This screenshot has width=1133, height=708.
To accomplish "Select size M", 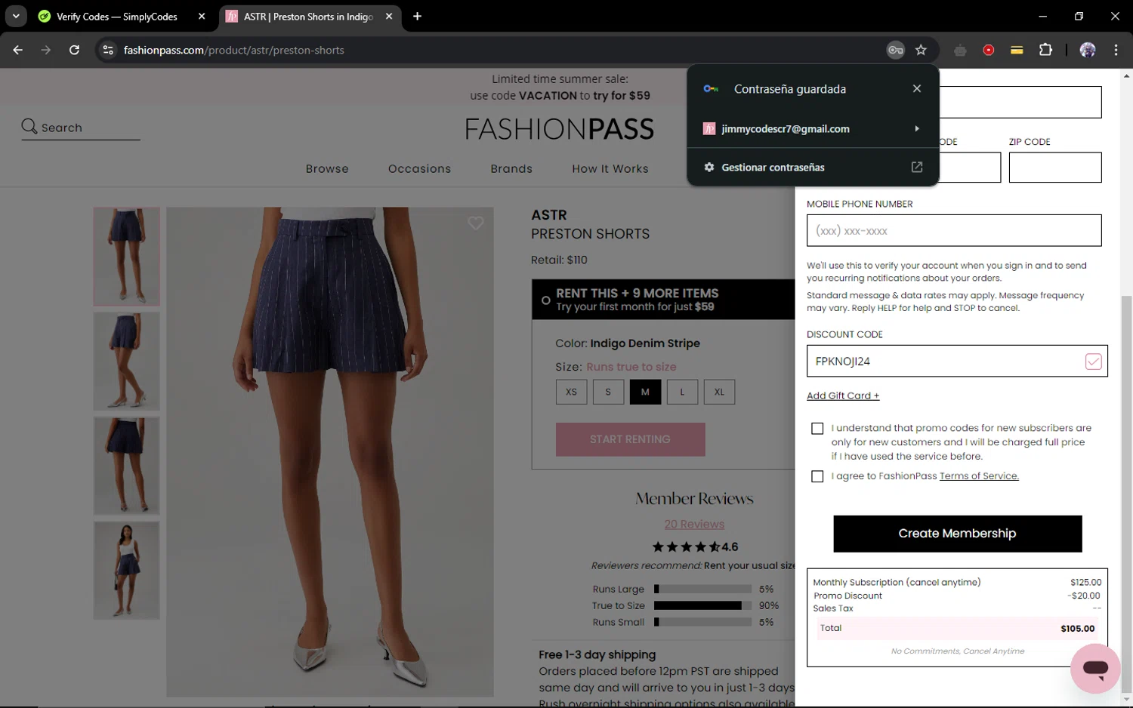I will pos(645,392).
